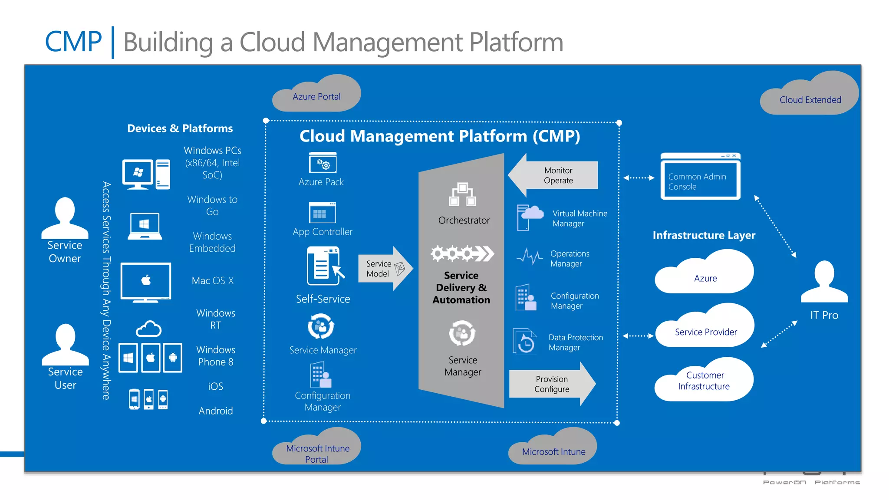The image size is (889, 500).
Task: Select the Cloud Extended cloud shape
Action: click(810, 97)
